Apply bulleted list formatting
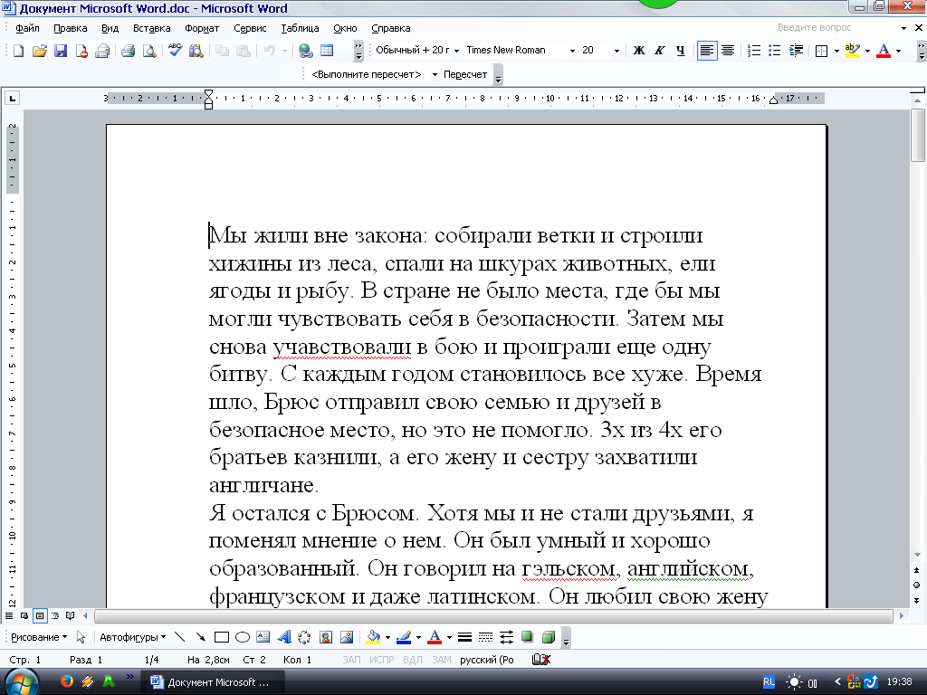927x695 pixels. (x=775, y=51)
